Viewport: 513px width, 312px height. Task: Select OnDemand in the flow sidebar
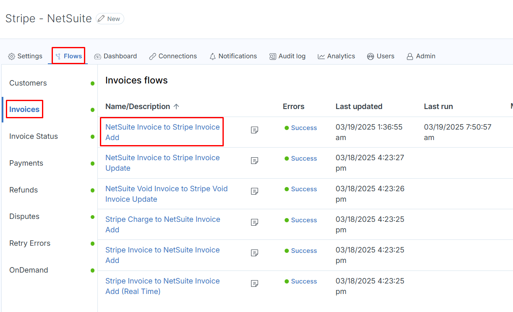[29, 270]
